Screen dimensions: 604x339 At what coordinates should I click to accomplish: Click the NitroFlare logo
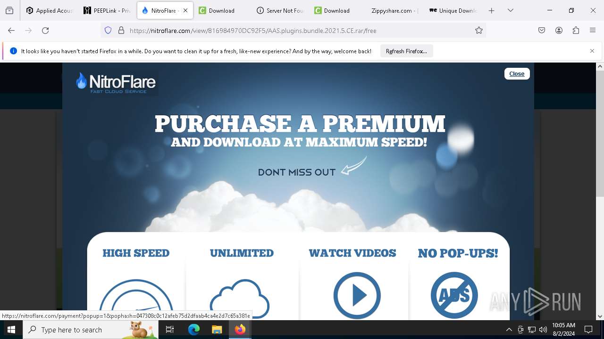(116, 83)
